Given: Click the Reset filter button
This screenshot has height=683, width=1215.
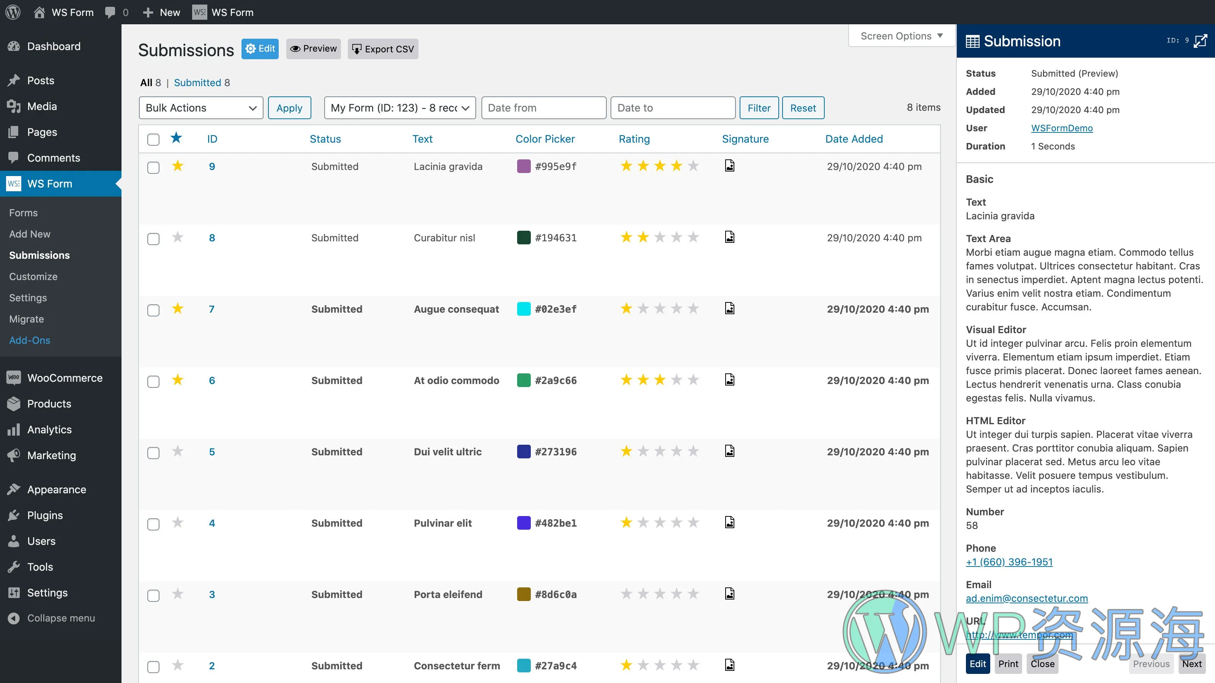Looking at the screenshot, I should (803, 108).
